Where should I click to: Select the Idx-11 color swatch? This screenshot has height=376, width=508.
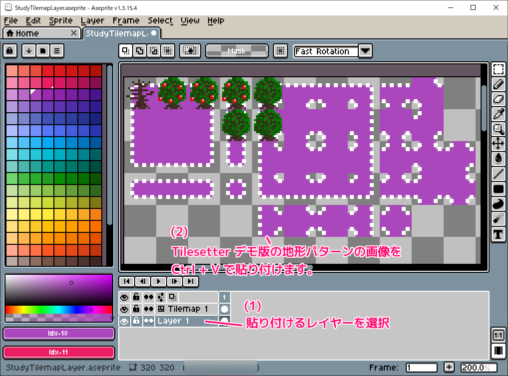click(x=58, y=353)
